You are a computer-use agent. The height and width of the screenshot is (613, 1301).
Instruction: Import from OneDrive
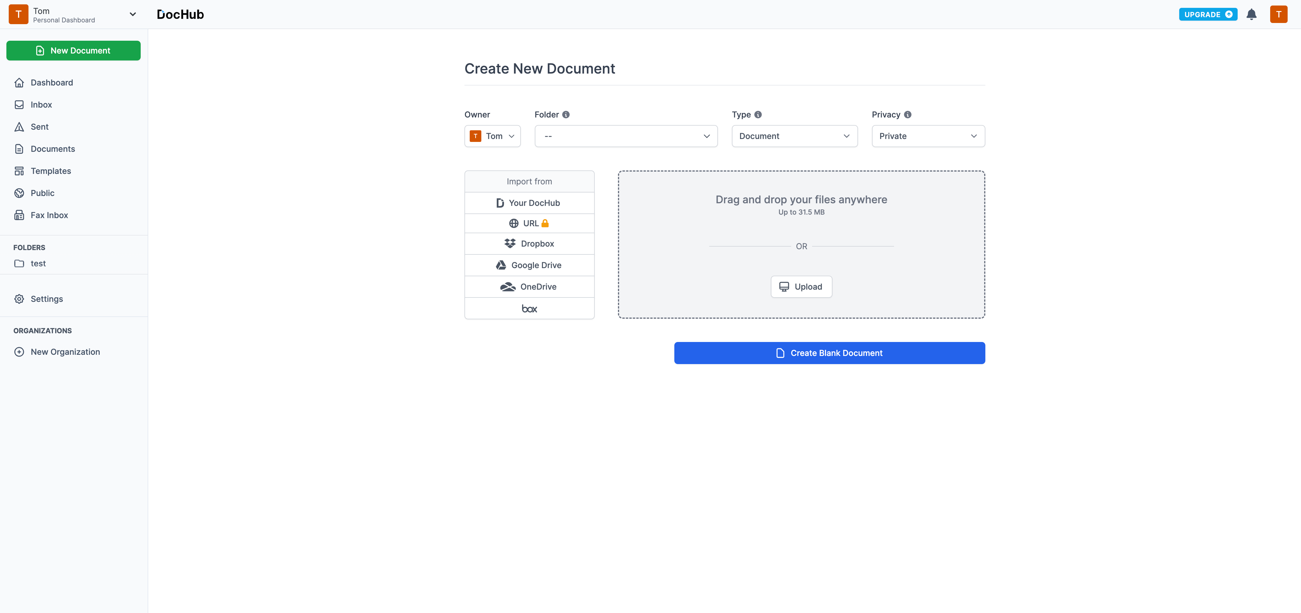click(529, 286)
